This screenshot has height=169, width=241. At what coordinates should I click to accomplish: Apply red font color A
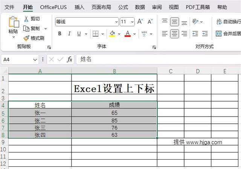pyautogui.click(x=128, y=34)
